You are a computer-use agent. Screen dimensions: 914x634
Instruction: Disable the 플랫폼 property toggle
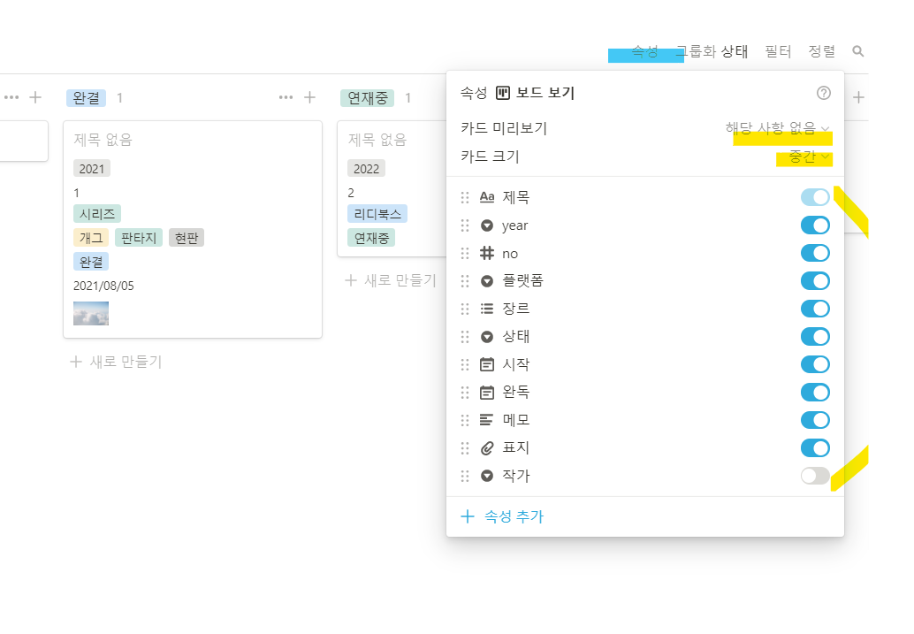[815, 281]
